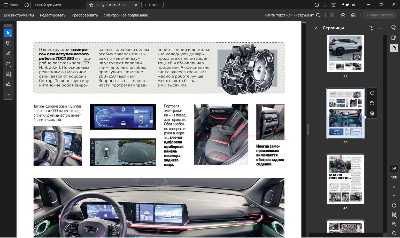
Task: Open the comments panel icon
Action: (394, 28)
